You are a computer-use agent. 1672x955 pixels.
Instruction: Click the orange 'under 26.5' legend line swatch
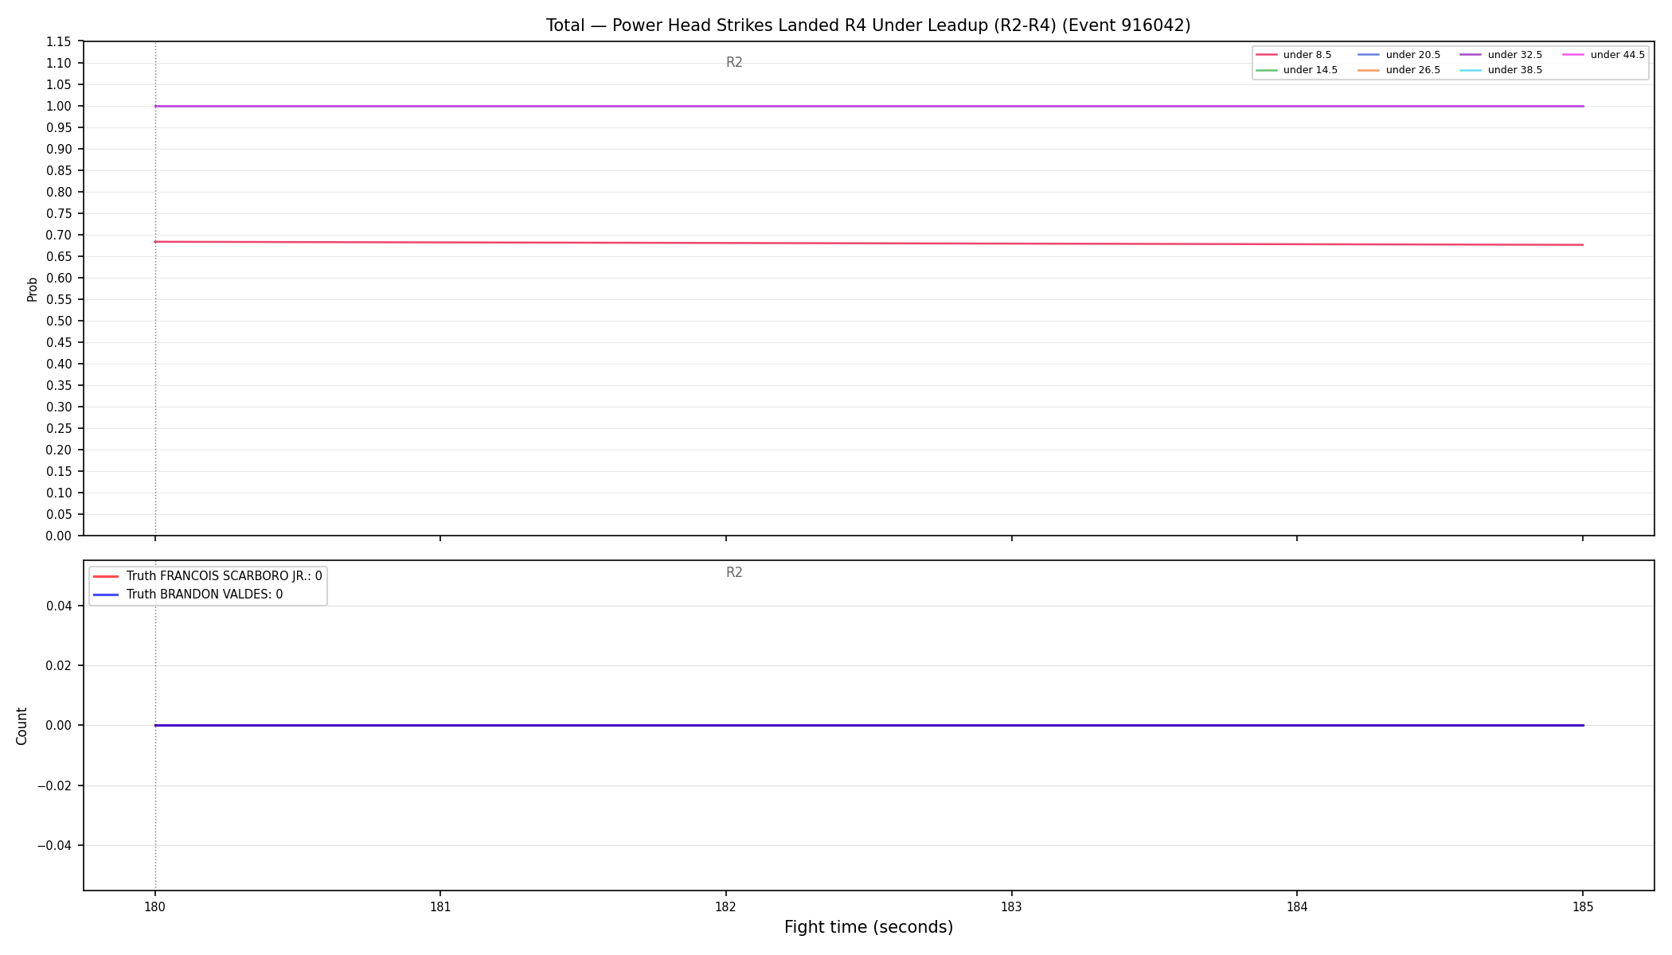(x=1368, y=70)
